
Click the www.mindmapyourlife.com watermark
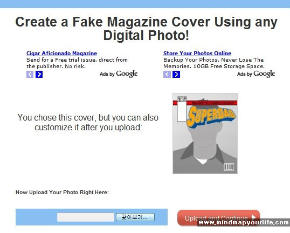click(244, 222)
